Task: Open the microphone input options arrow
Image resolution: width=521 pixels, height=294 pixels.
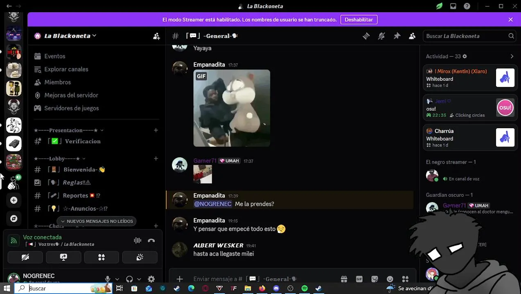Action: point(117,279)
